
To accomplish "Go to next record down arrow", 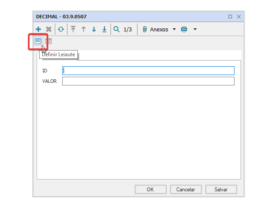I will [94, 29].
